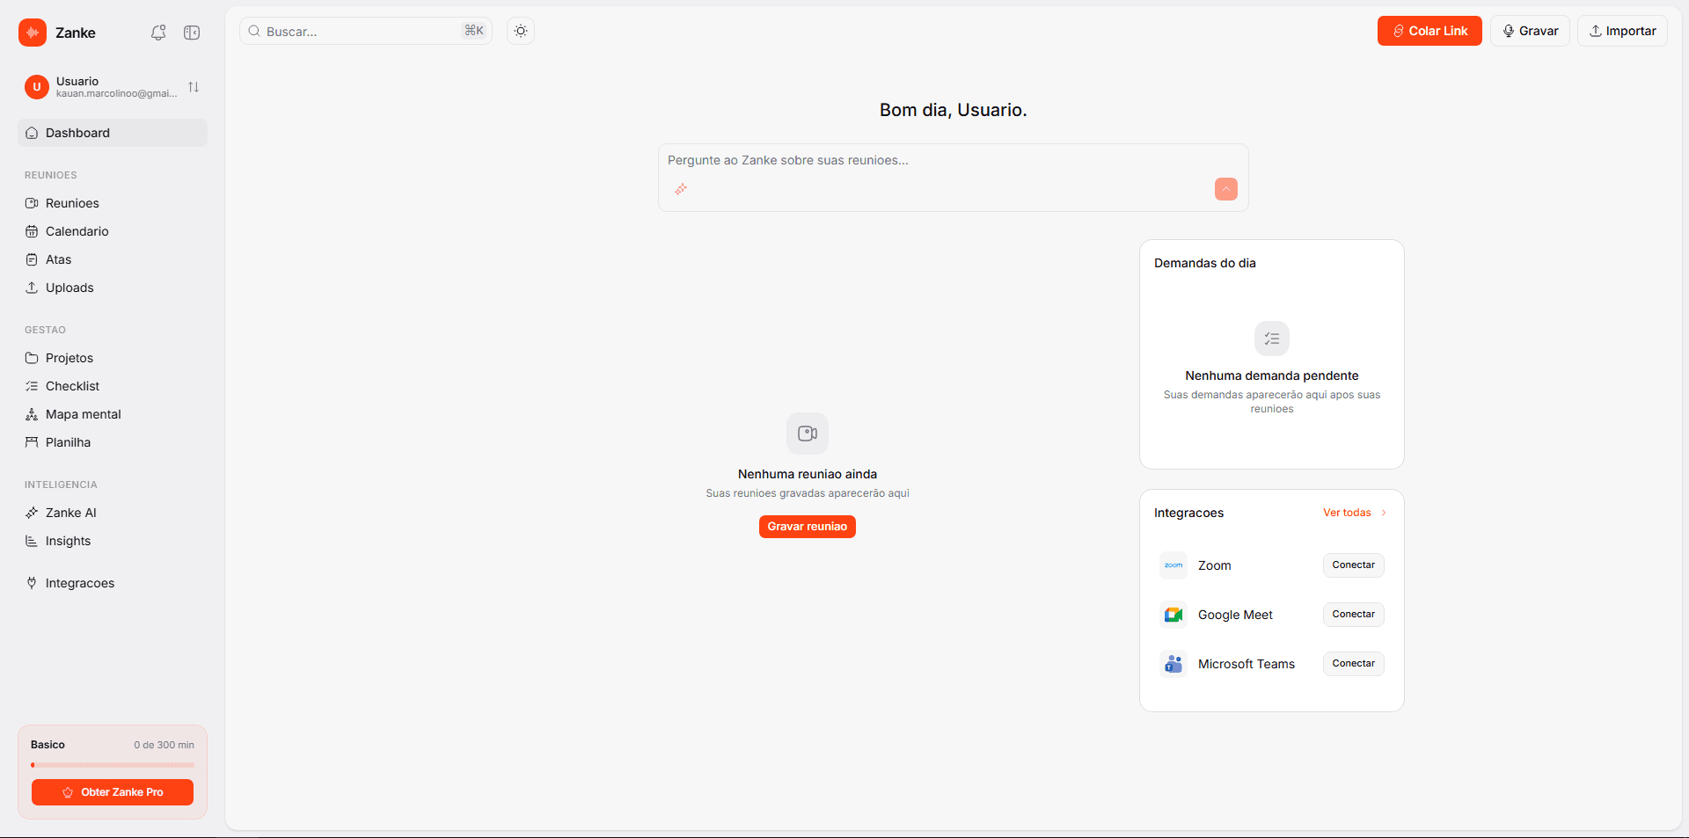Toggle the sidebar collapse control
This screenshot has width=1689, height=838.
coord(192,33)
